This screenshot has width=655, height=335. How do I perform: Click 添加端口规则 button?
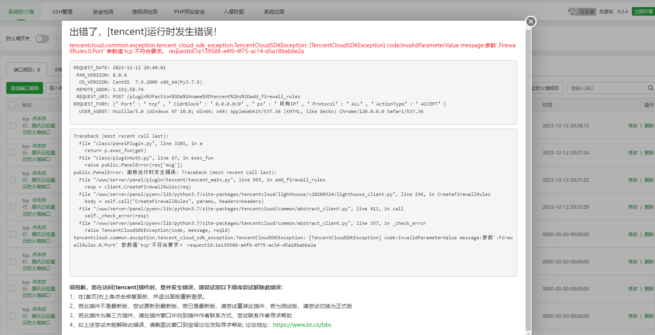pyautogui.click(x=24, y=88)
